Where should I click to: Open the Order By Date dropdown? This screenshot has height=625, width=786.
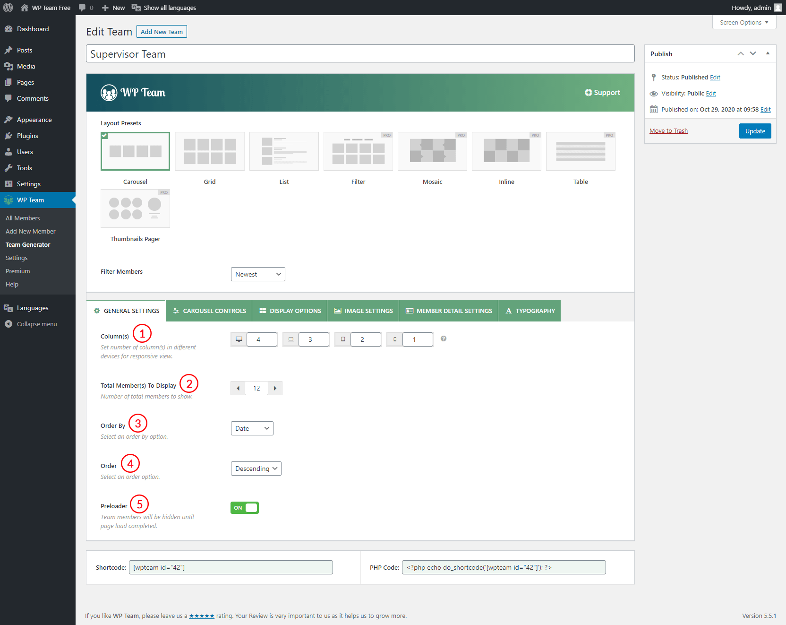pyautogui.click(x=252, y=428)
